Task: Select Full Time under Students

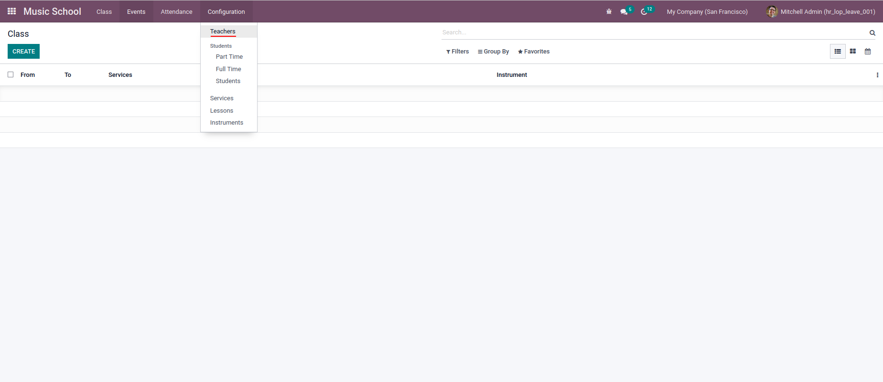Action: (x=229, y=69)
